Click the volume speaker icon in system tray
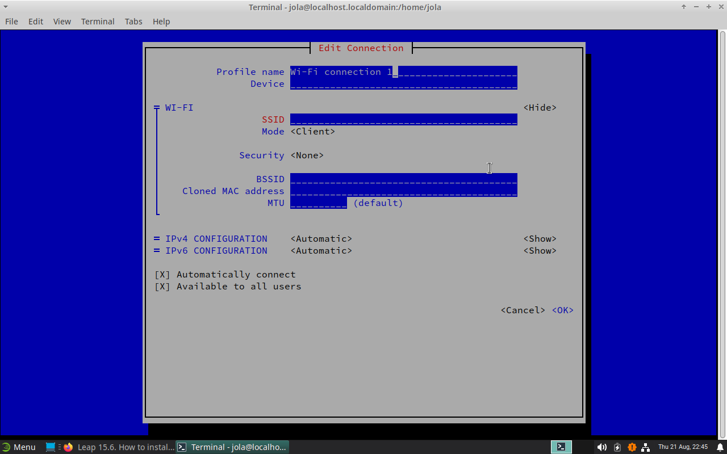Screen dimensions: 727x454 [602, 447]
